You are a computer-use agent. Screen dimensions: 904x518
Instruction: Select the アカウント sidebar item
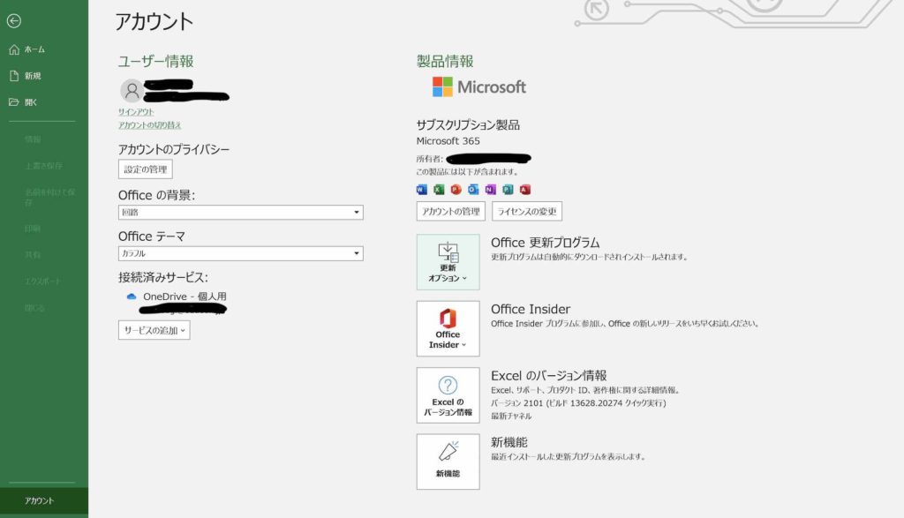44,500
